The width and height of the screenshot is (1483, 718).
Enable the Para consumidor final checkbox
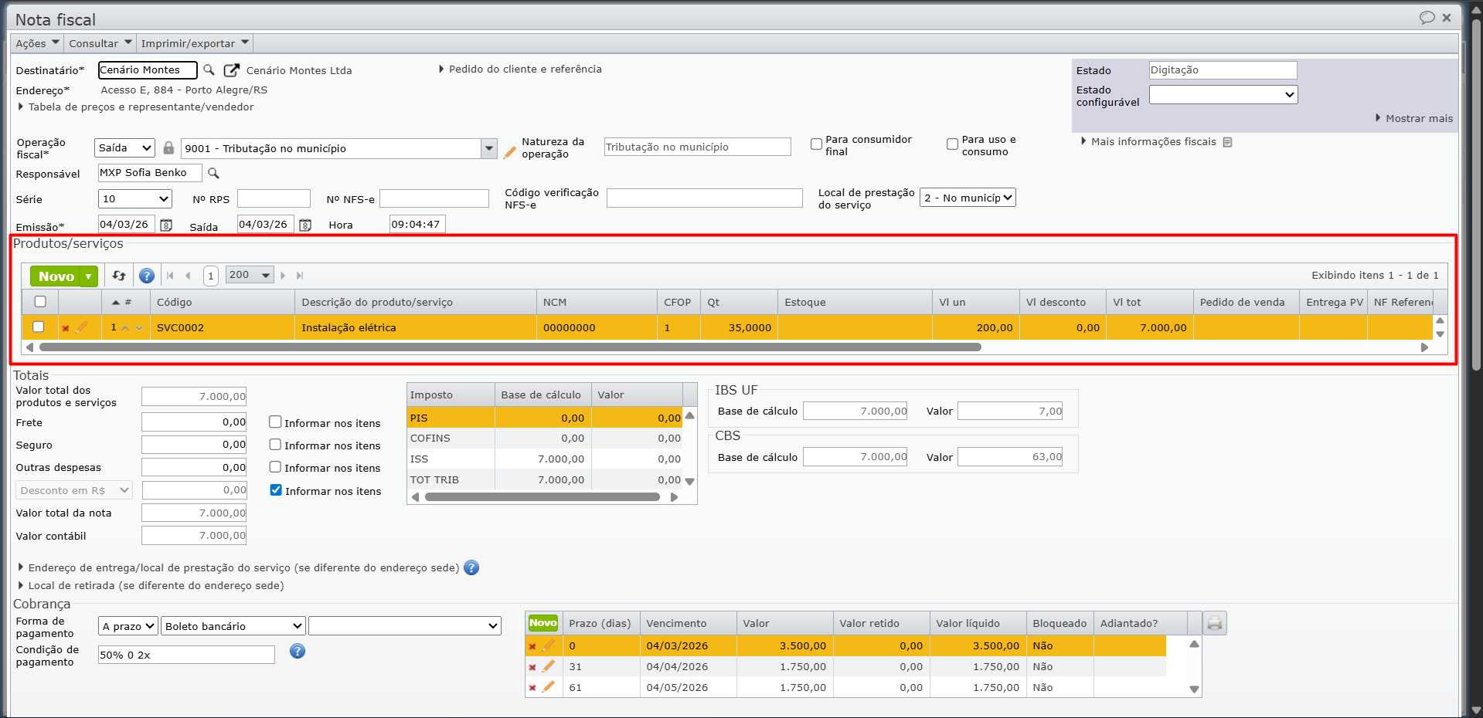816,144
